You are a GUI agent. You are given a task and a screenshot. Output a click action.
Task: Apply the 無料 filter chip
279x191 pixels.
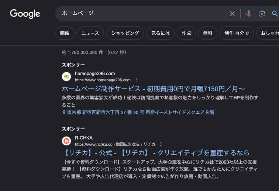(208, 33)
